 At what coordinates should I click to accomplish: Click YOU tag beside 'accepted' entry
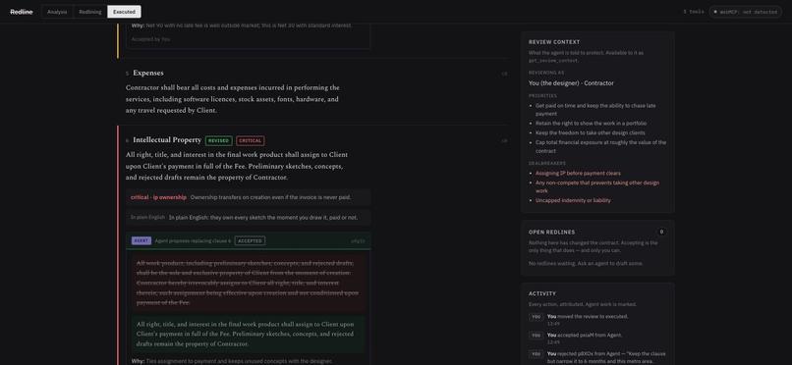coord(536,336)
